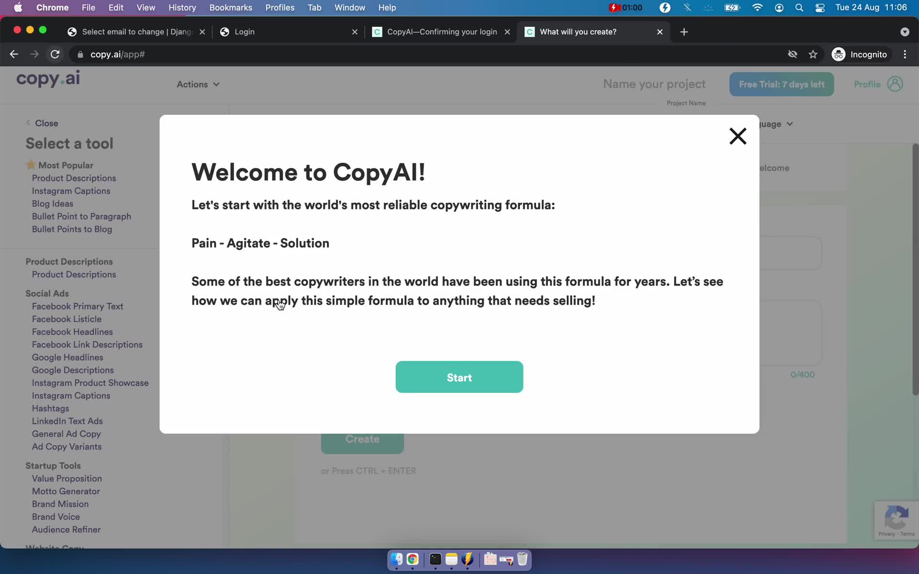The height and width of the screenshot is (574, 919).
Task: Click the Create button behind dialog
Action: pos(362,443)
